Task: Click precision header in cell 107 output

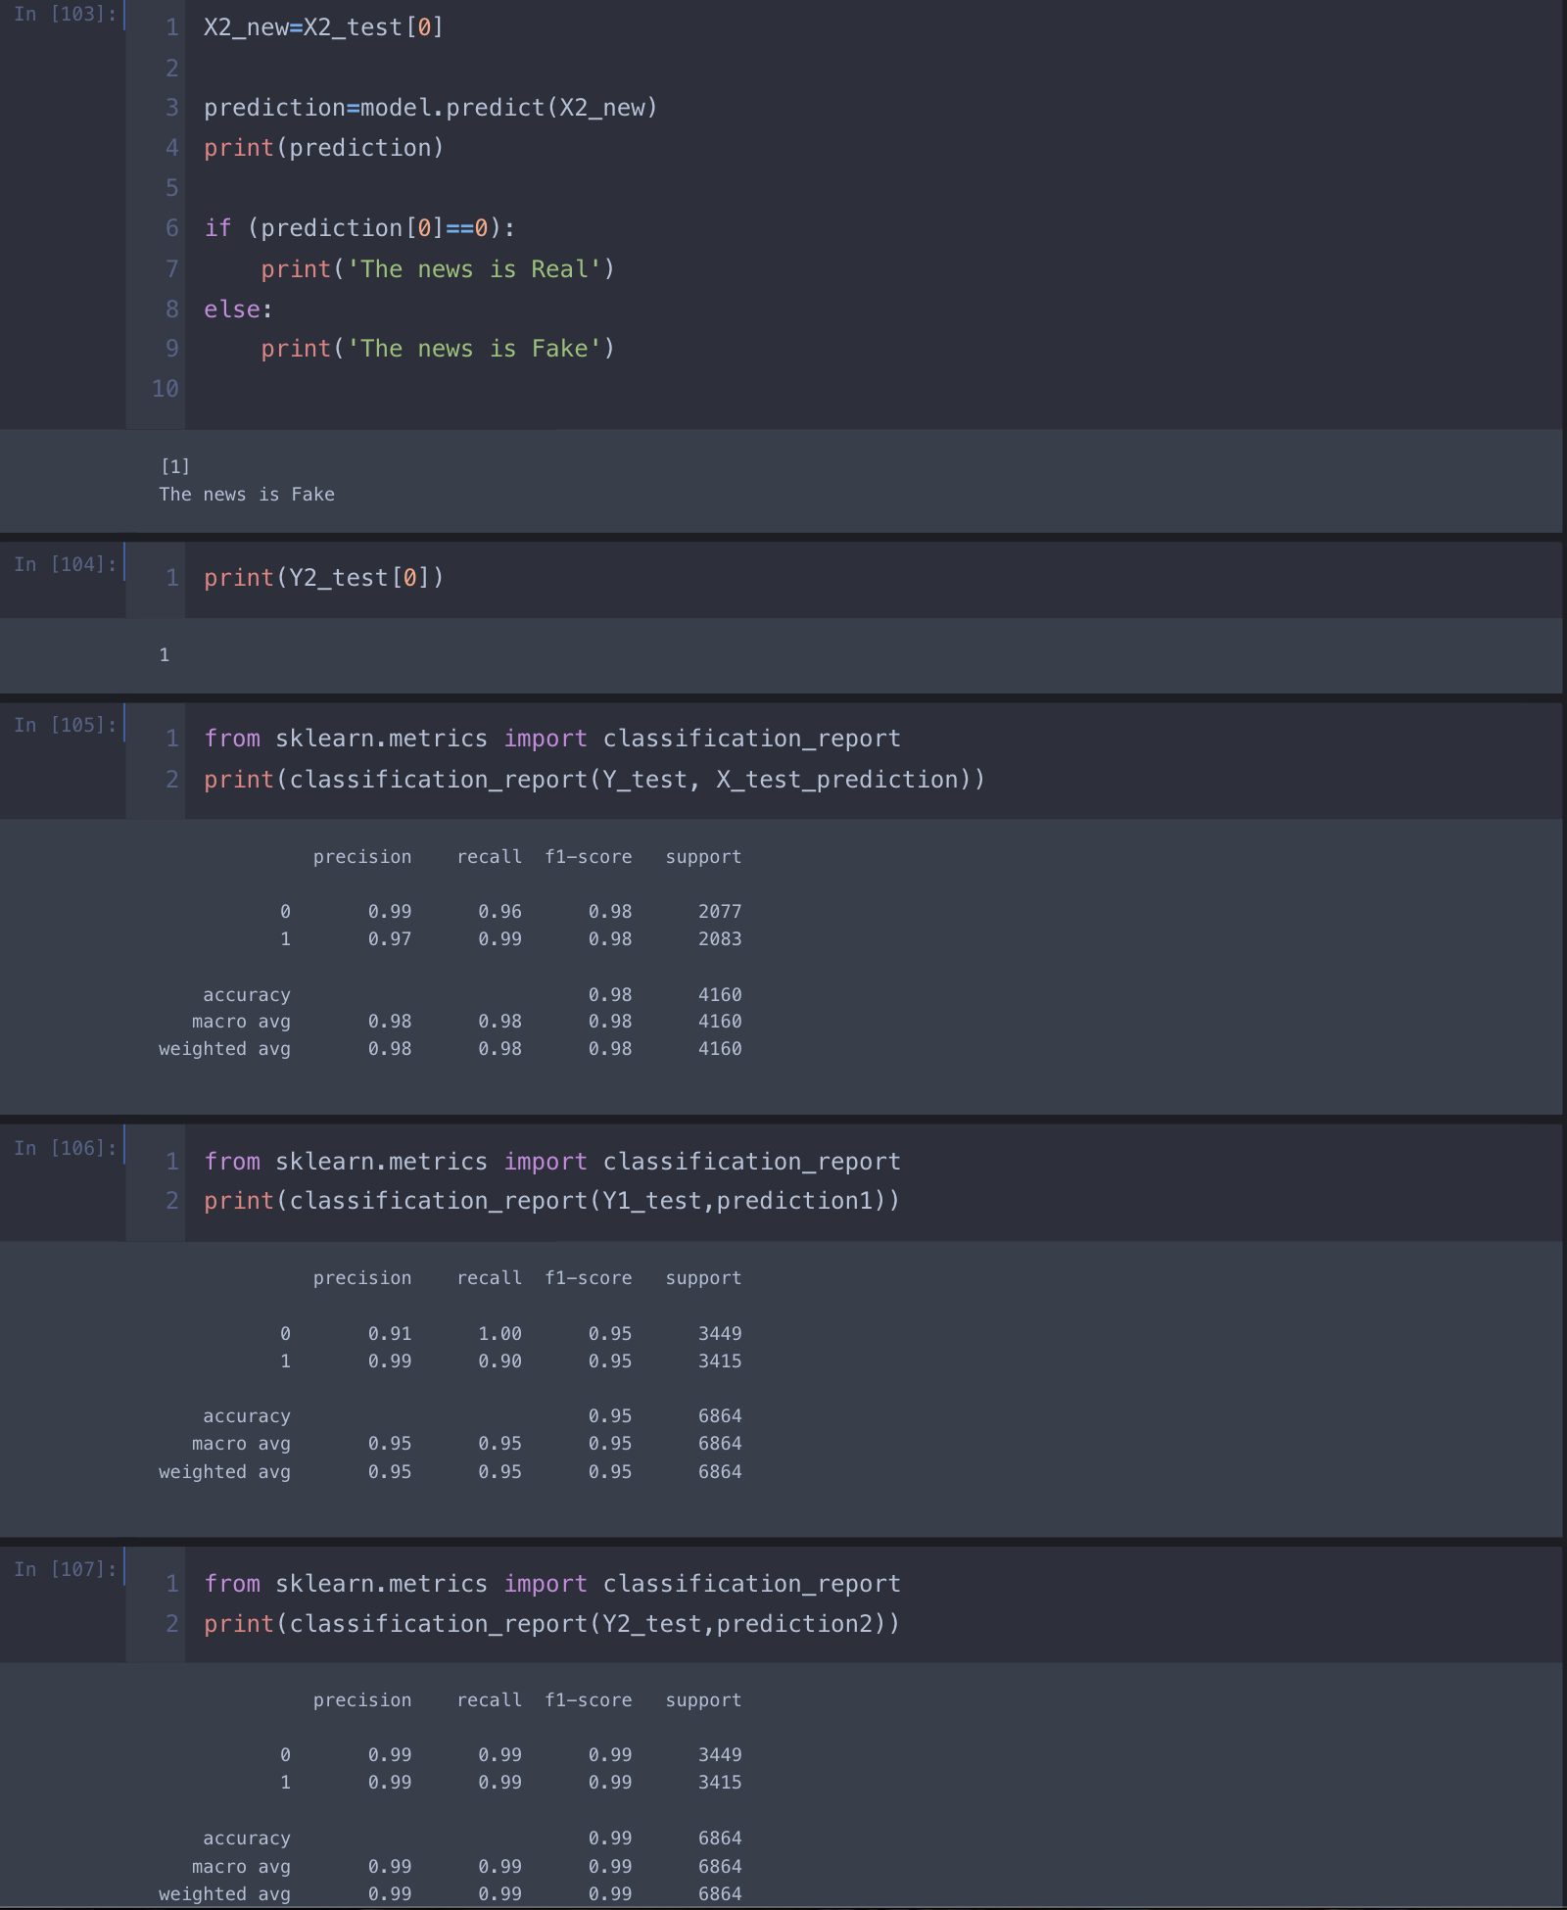Action: click(362, 1700)
